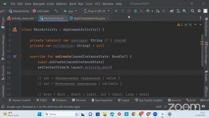Click the green Run app button

(x=116, y=11)
